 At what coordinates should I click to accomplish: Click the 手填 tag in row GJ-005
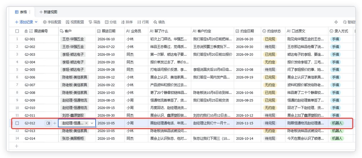coord(335,69)
